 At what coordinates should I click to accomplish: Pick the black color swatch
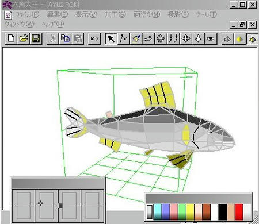(223, 212)
